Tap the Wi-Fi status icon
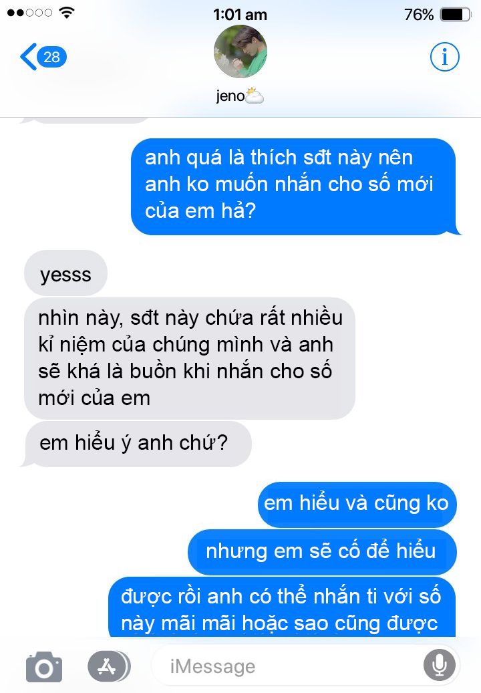481x693 pixels. [67, 13]
